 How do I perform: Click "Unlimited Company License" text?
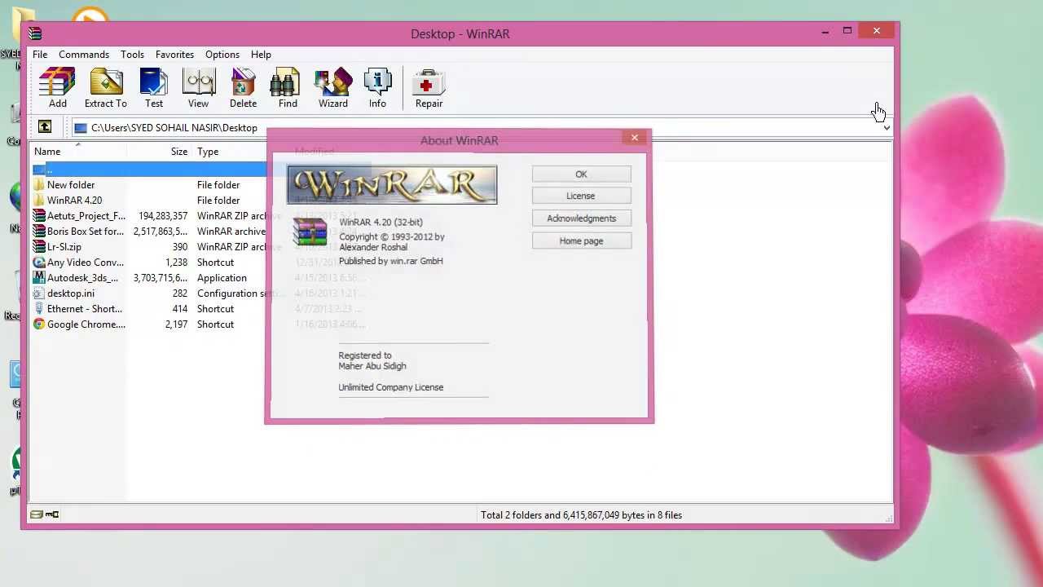coord(391,387)
